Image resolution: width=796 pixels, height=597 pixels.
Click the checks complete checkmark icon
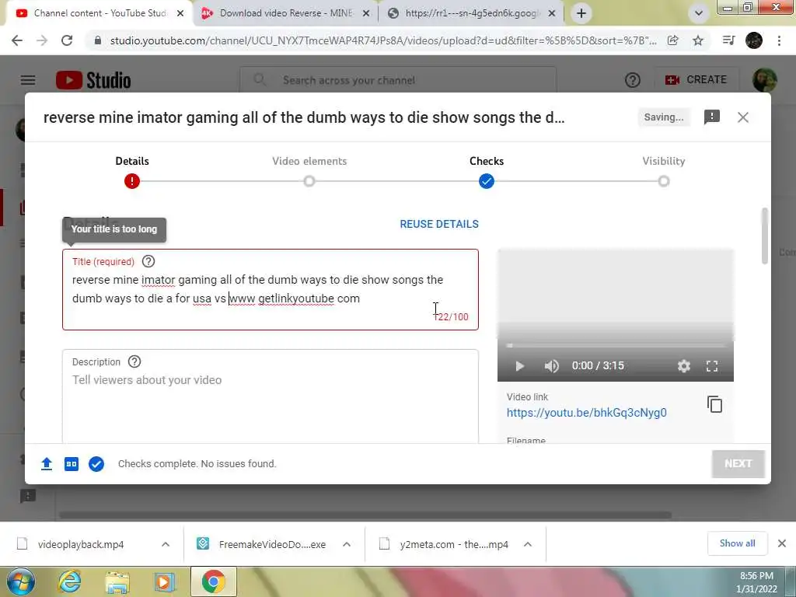coord(96,463)
